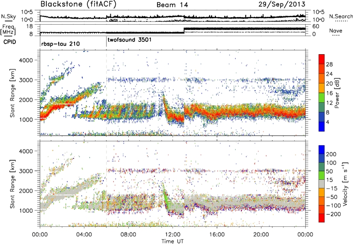Click the '16:00' time axis tick label
The height and width of the screenshot is (244, 353).
217,235
